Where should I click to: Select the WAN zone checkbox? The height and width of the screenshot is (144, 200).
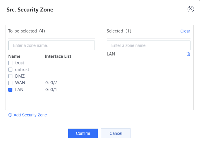(10, 83)
